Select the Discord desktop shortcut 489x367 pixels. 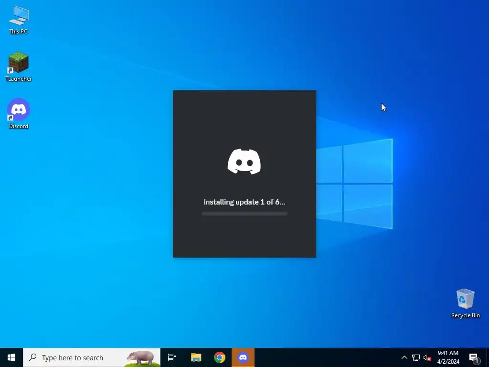tap(19, 114)
